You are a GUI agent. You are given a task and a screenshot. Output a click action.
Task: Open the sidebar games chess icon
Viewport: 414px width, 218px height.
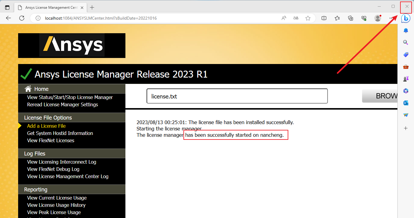click(x=406, y=79)
